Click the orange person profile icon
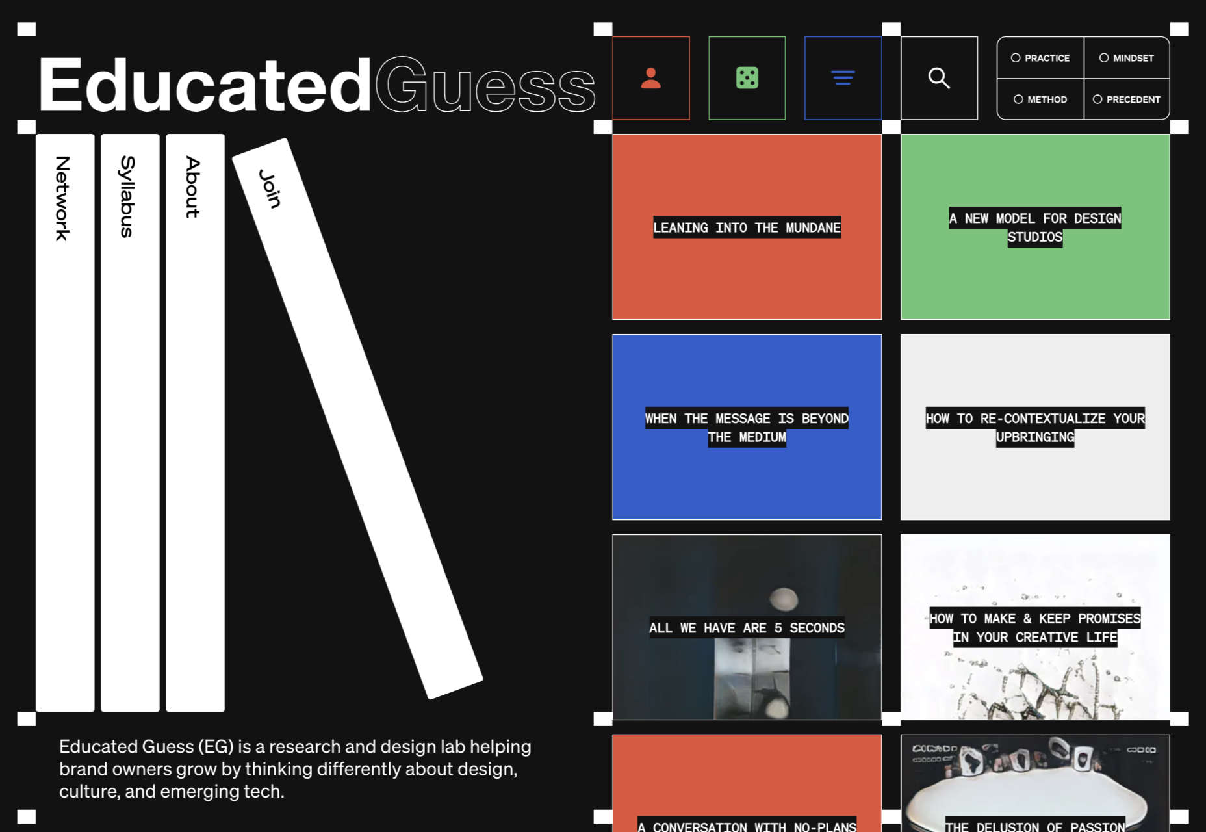The width and height of the screenshot is (1206, 832). coord(651,78)
